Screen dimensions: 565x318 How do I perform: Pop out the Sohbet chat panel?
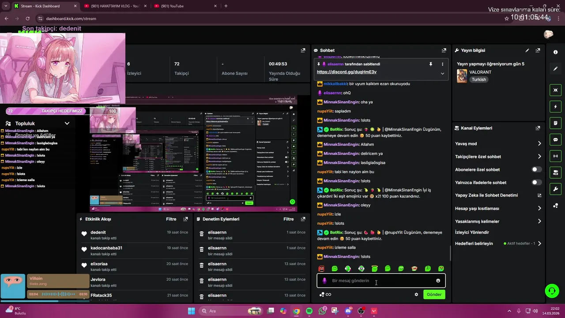[444, 50]
